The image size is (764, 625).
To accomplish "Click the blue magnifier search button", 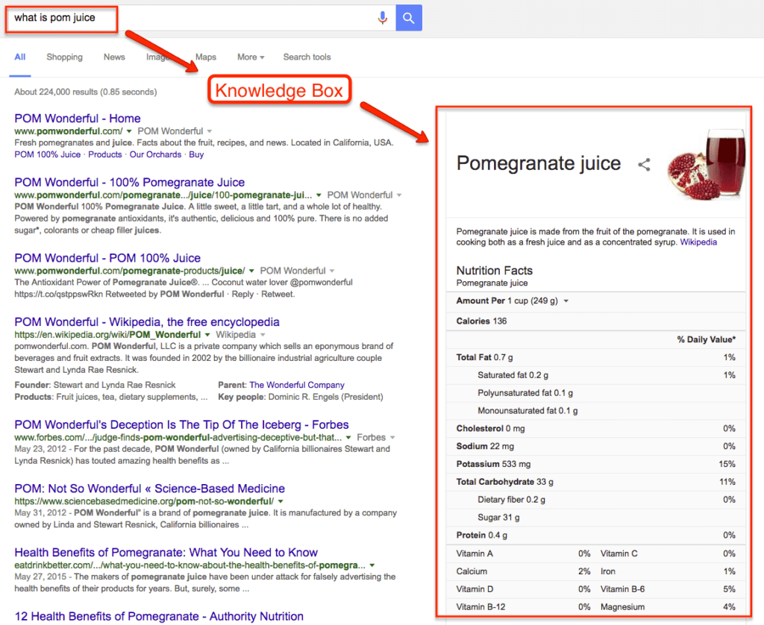I will pyautogui.click(x=409, y=18).
